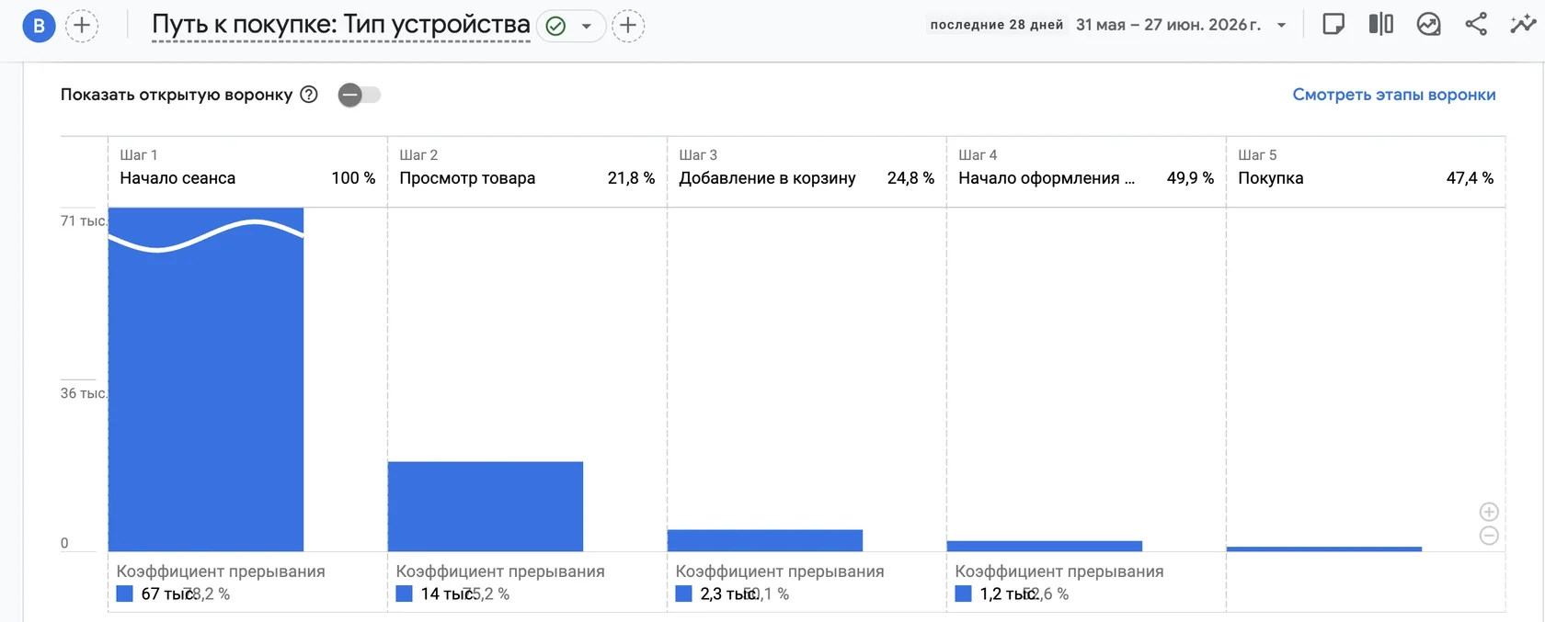Click the 49,9 % value of Шаг 4
The height and width of the screenshot is (622, 1545).
1190,178
